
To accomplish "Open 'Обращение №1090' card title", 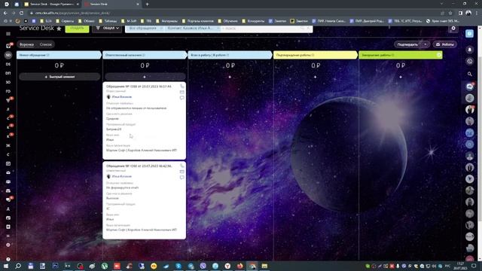I will [x=139, y=166].
